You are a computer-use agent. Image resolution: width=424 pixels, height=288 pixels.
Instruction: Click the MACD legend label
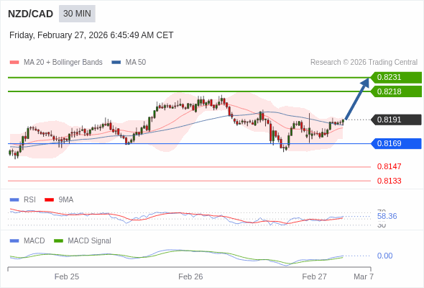(x=34, y=241)
